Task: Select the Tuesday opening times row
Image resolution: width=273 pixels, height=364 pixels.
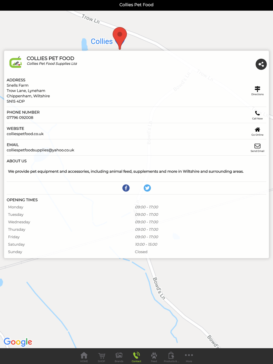Action: (136, 214)
